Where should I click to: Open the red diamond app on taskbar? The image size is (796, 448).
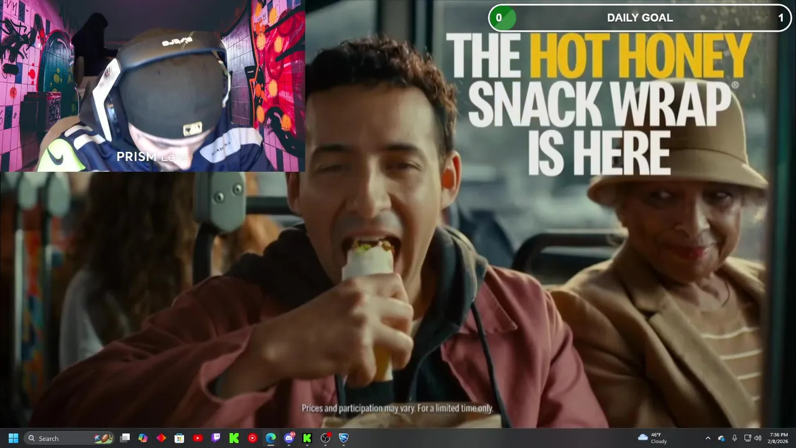(x=161, y=438)
